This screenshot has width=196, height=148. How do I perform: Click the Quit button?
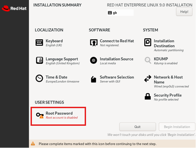click(x=137, y=127)
